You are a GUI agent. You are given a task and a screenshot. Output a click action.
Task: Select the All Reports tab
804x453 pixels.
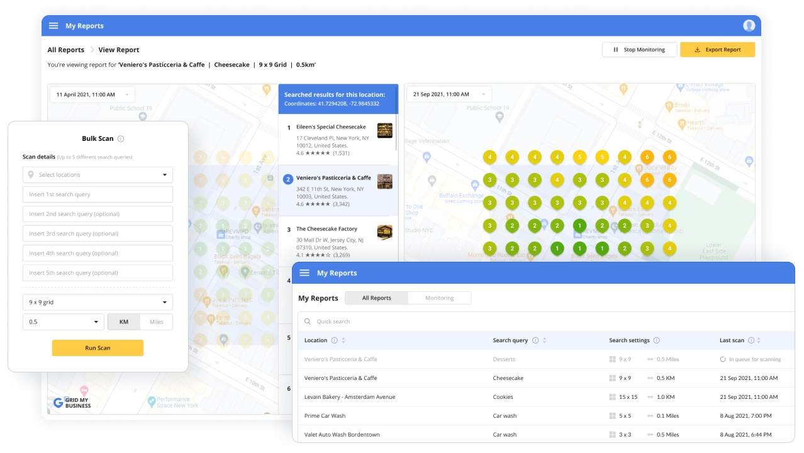pos(376,298)
